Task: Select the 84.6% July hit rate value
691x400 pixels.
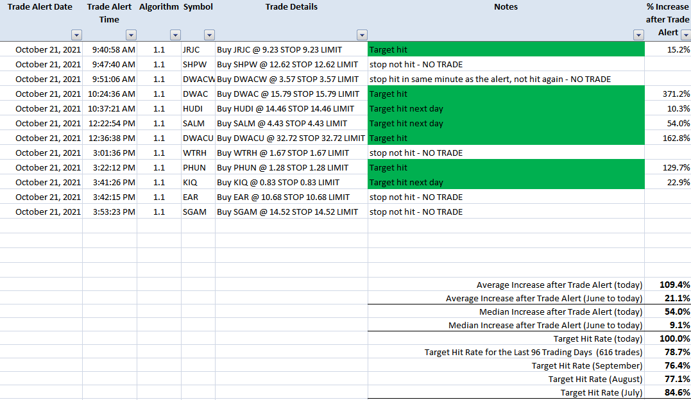Action: [668, 392]
